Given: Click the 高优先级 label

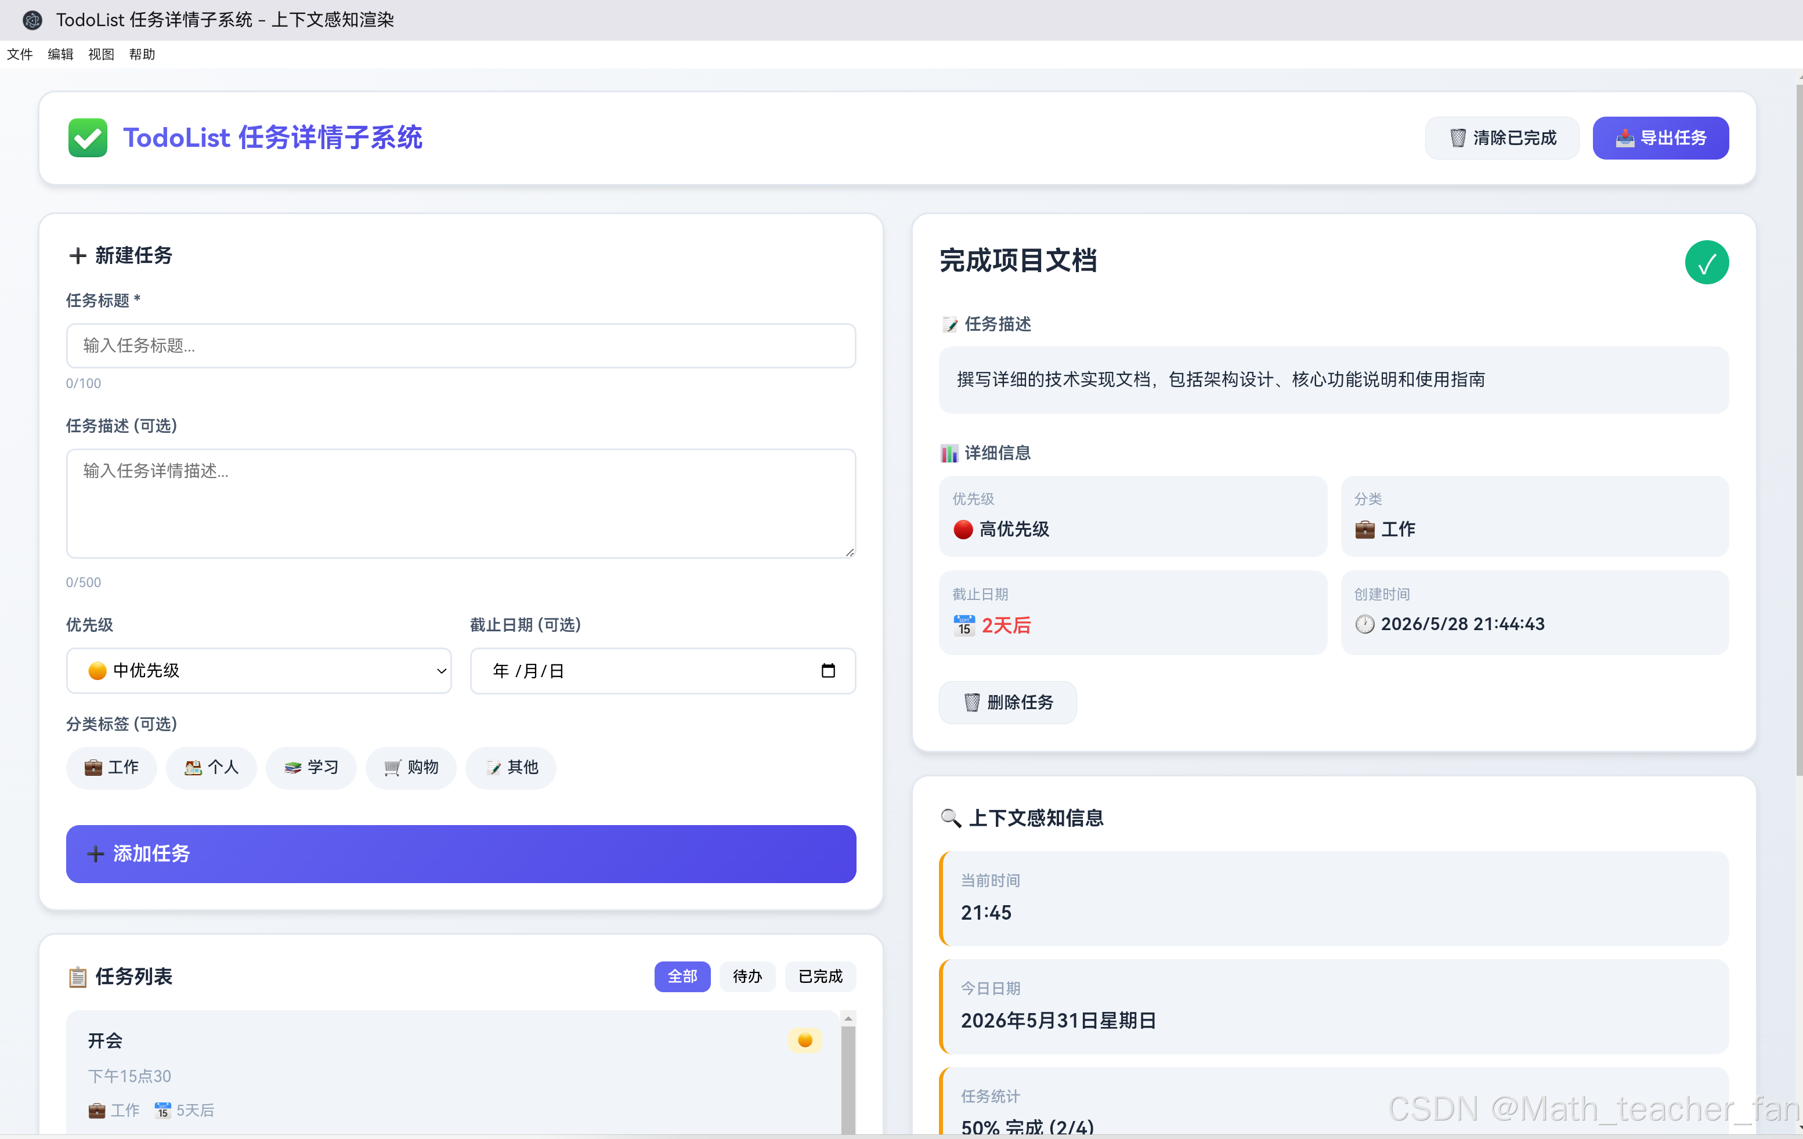Looking at the screenshot, I should (x=1014, y=529).
